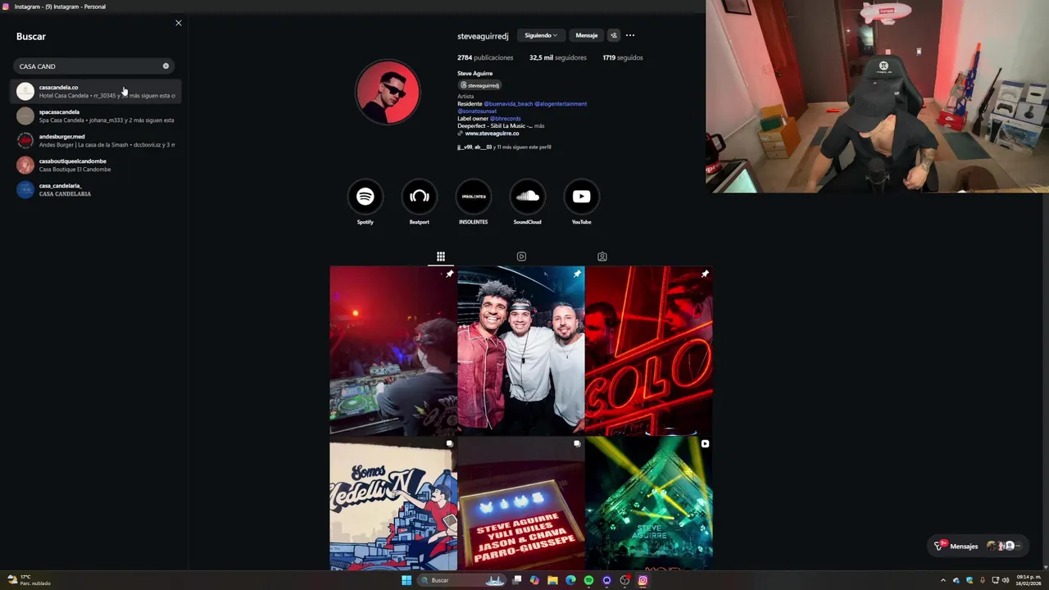
Task: Switch to the posts grid tab
Action: point(440,256)
